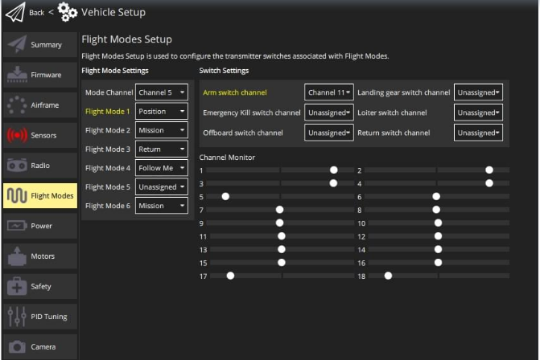Screen dimensions: 540x360
Task: Expand the Mode Channel dropdown
Action: click(161, 92)
